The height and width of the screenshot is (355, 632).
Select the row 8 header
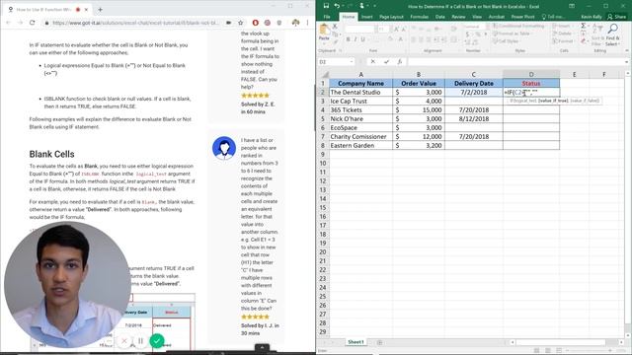pyautogui.click(x=323, y=145)
